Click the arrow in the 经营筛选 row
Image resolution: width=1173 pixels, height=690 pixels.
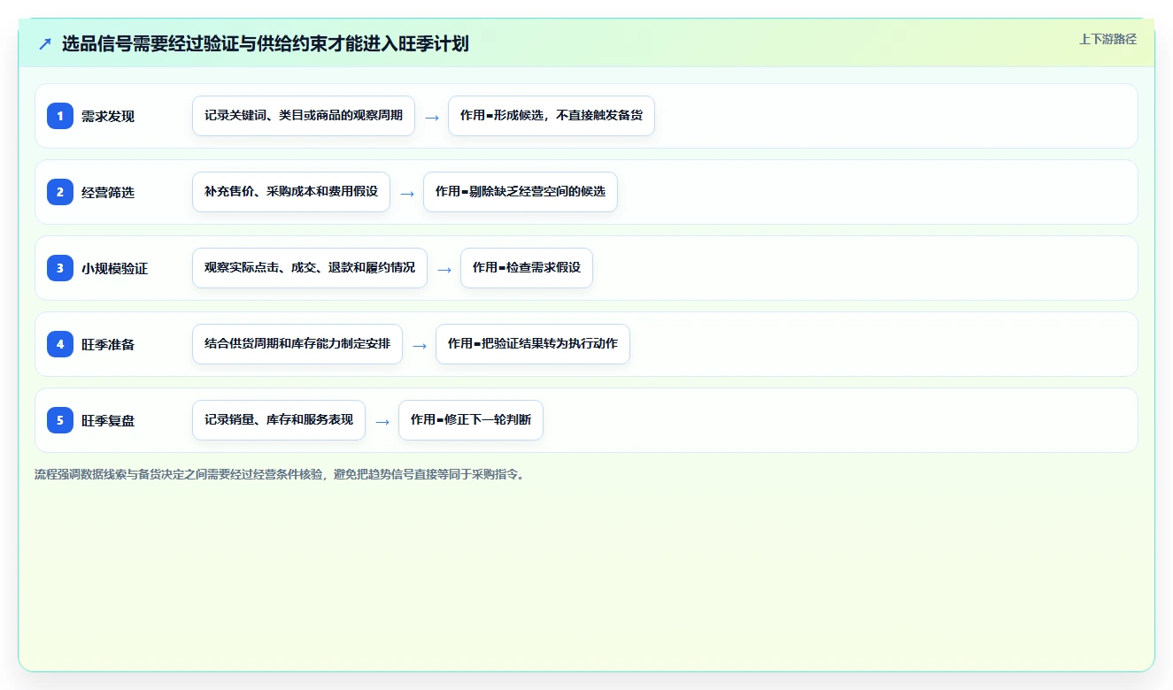[407, 193]
